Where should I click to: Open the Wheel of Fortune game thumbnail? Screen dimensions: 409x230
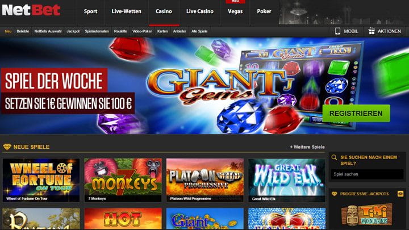[x=41, y=180]
